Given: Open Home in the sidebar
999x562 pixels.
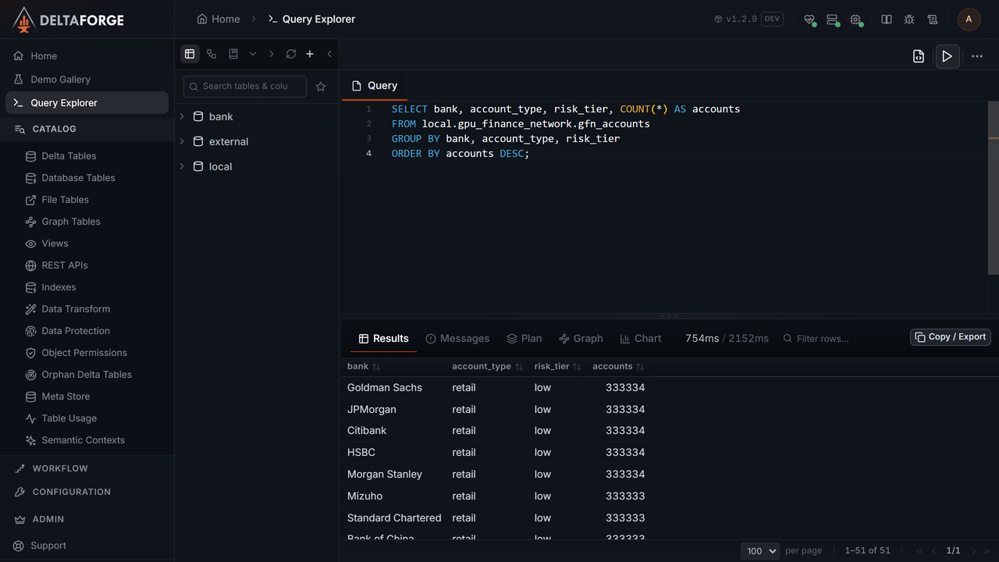Looking at the screenshot, I should (x=87, y=56).
